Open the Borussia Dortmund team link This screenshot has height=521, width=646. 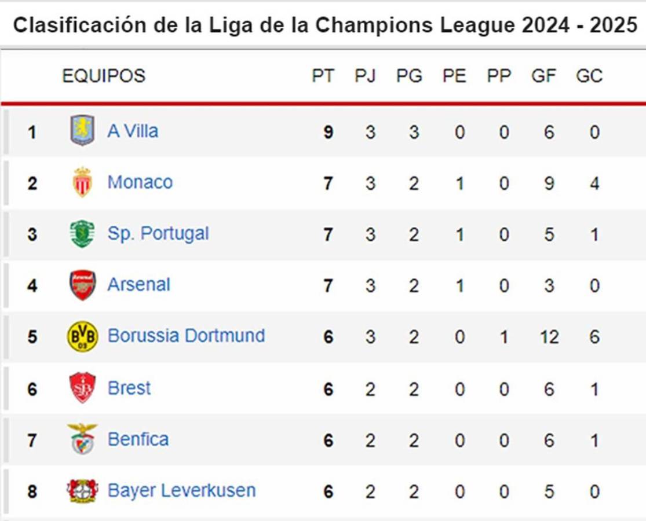tap(187, 336)
